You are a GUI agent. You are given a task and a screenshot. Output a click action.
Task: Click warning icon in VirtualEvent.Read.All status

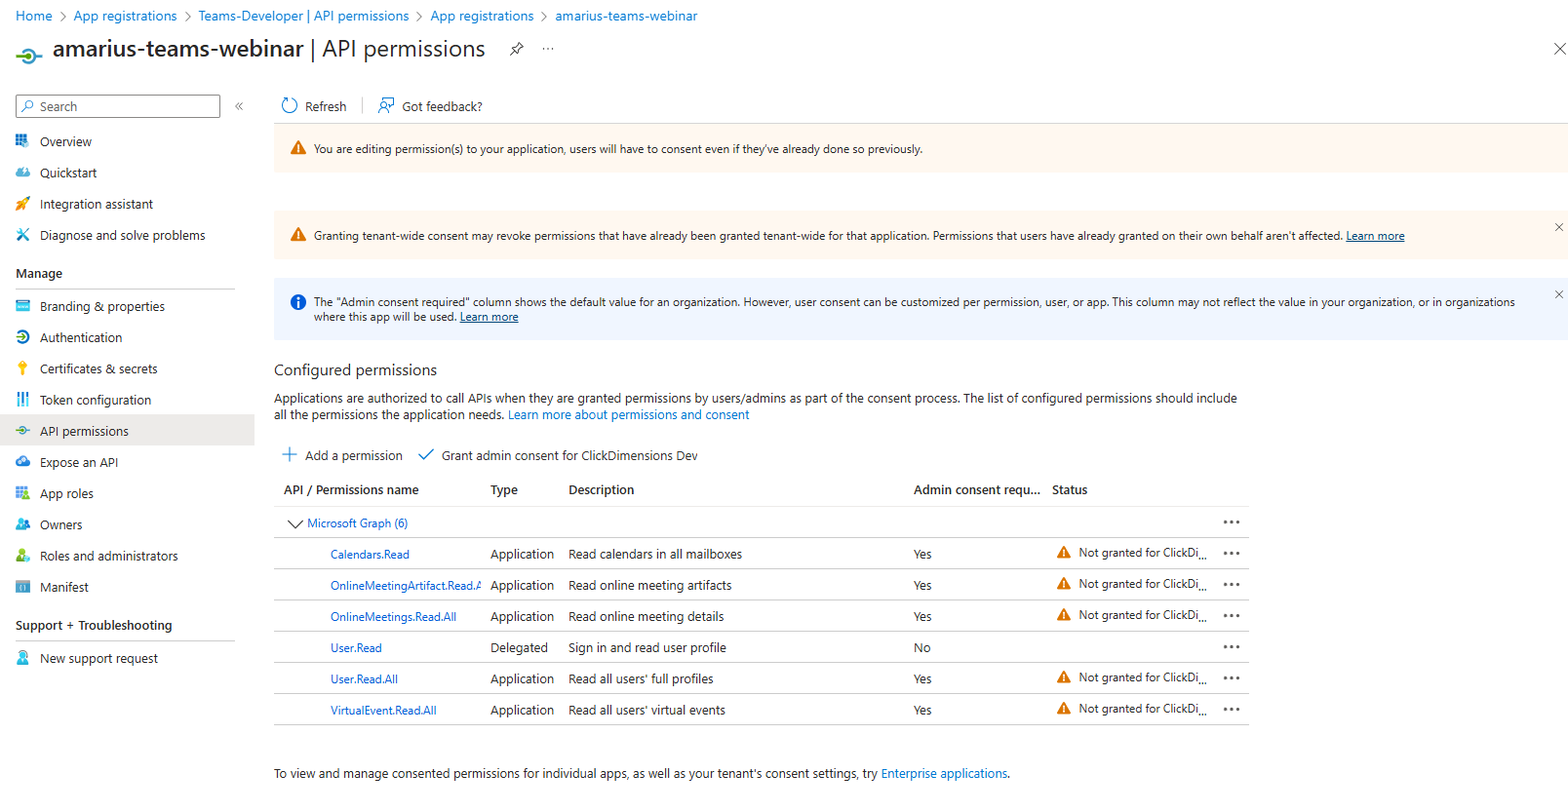(1064, 709)
